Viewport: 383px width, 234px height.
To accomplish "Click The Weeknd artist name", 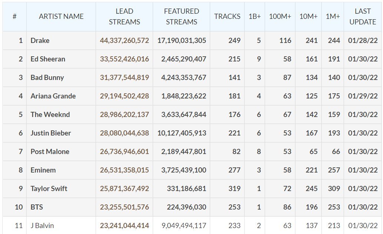I will point(50,114).
